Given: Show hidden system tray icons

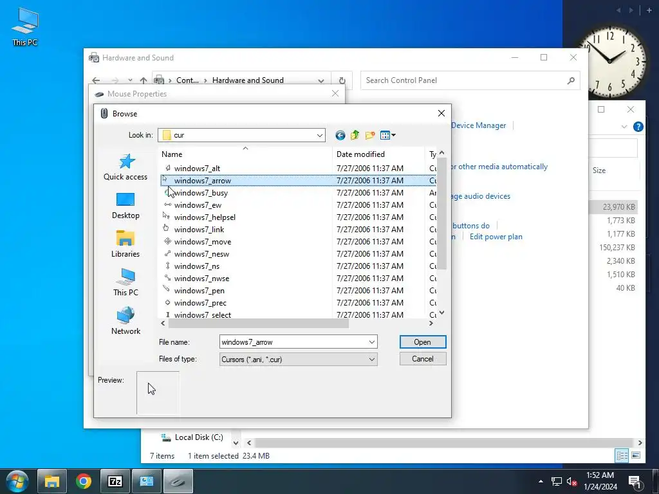Looking at the screenshot, I should tap(541, 481).
